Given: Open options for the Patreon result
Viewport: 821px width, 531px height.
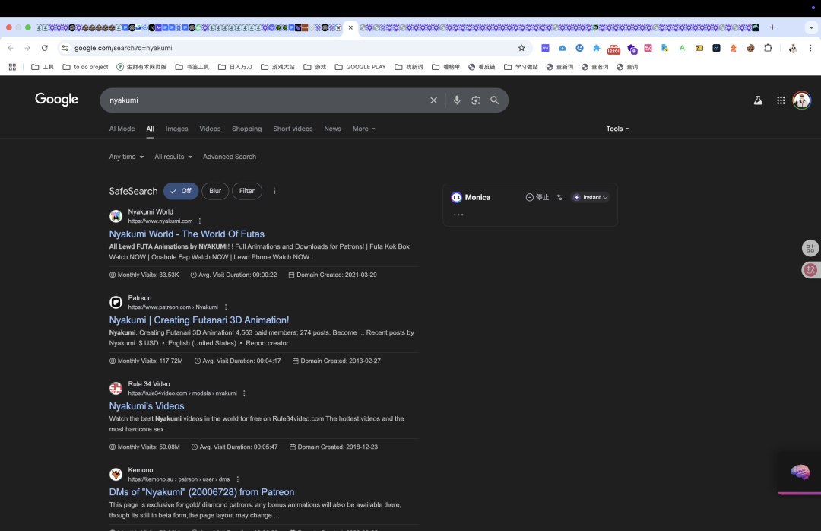Looking at the screenshot, I should pyautogui.click(x=226, y=307).
